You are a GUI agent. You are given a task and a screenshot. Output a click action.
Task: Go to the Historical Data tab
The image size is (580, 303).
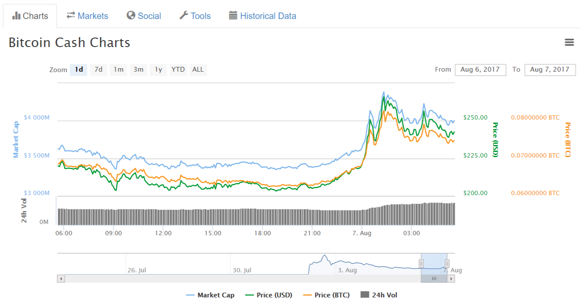click(263, 16)
